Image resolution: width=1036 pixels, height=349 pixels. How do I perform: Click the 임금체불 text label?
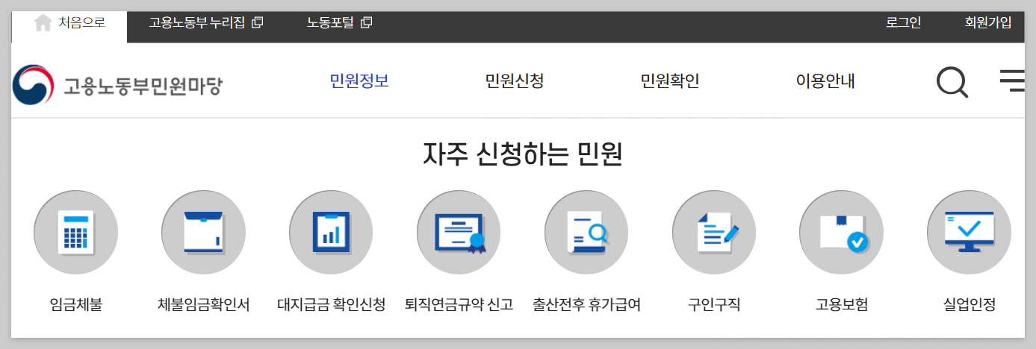pyautogui.click(x=75, y=305)
